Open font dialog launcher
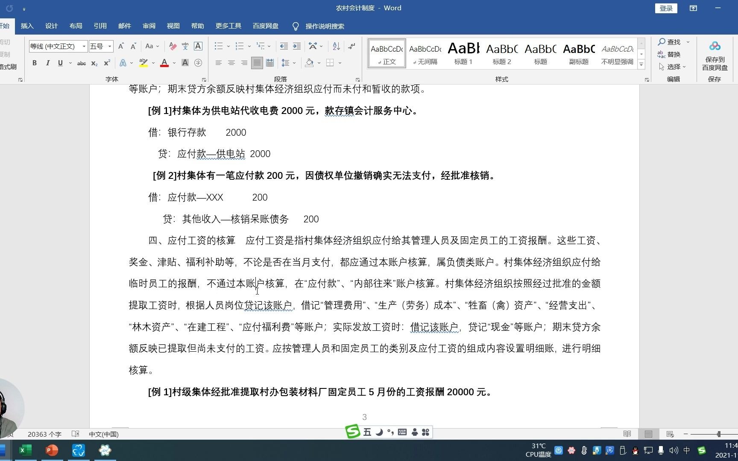This screenshot has height=461, width=738. 204,80
